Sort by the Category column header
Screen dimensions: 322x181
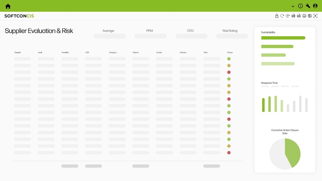(x=113, y=53)
